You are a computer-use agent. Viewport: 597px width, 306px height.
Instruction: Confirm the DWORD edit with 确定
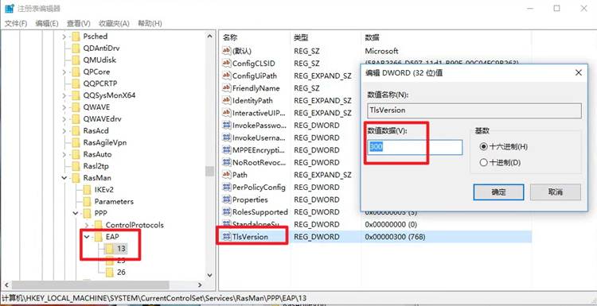point(498,192)
